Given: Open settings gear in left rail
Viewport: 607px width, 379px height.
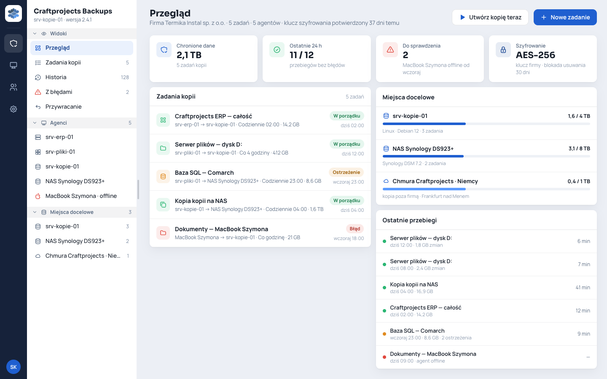Looking at the screenshot, I should pyautogui.click(x=13, y=109).
